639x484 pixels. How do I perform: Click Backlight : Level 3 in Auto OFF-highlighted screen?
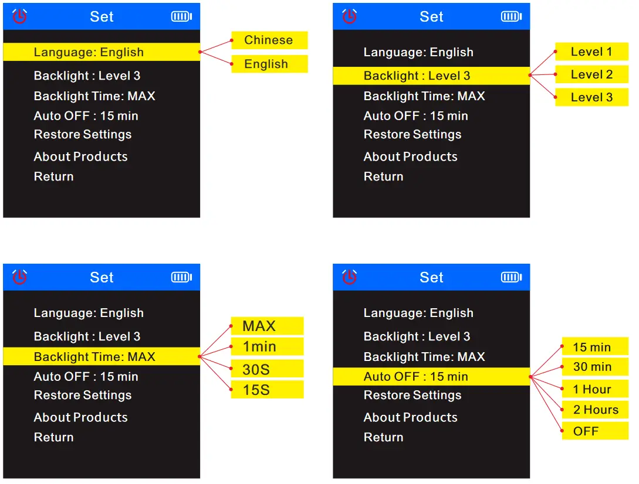click(417, 337)
